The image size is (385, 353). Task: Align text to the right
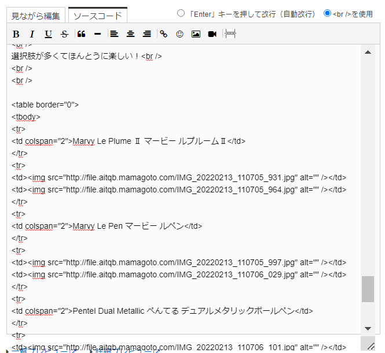[147, 34]
